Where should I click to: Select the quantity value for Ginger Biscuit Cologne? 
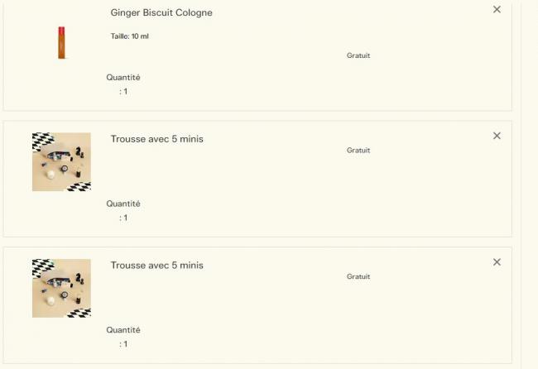click(x=124, y=92)
